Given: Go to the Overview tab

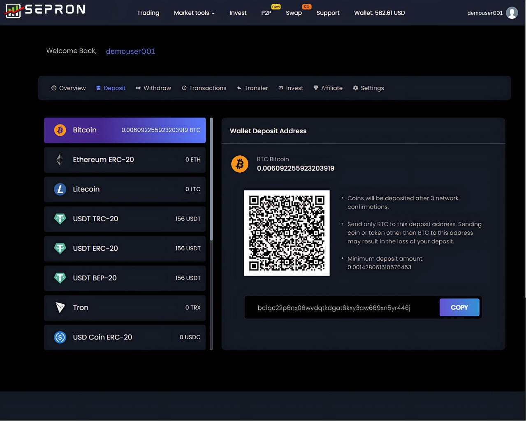Looking at the screenshot, I should [69, 88].
